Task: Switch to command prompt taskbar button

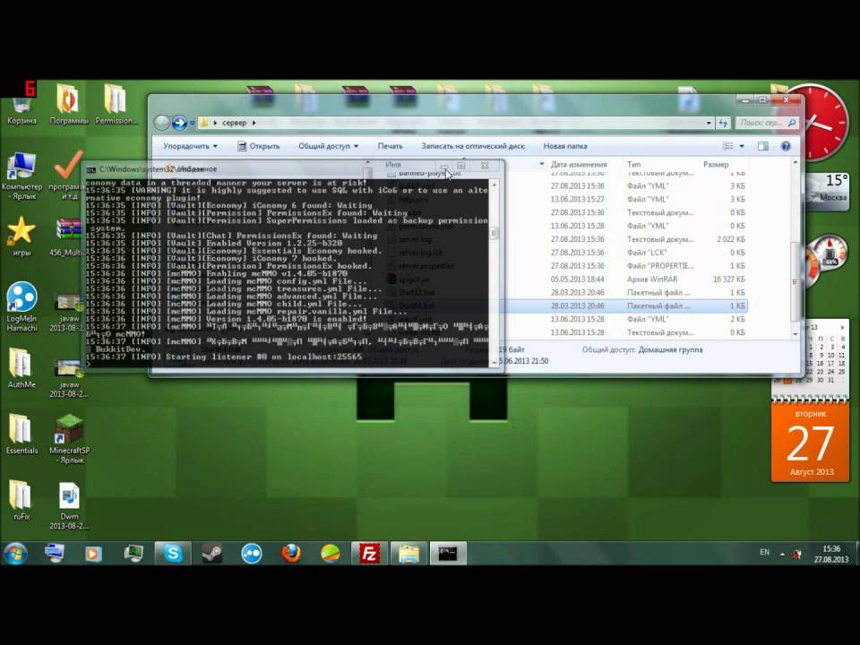Action: pyautogui.click(x=448, y=554)
